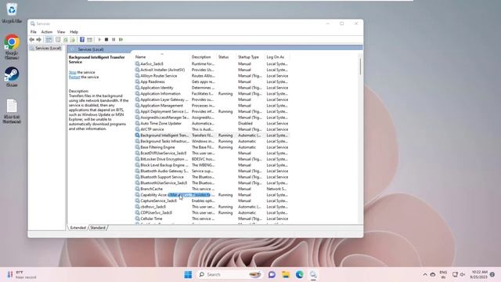Open the Action menu

[47, 32]
